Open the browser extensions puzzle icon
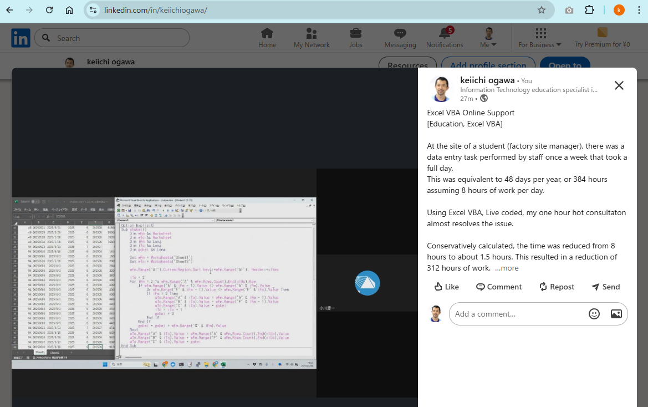Screen dimensions: 648x407 (589, 10)
